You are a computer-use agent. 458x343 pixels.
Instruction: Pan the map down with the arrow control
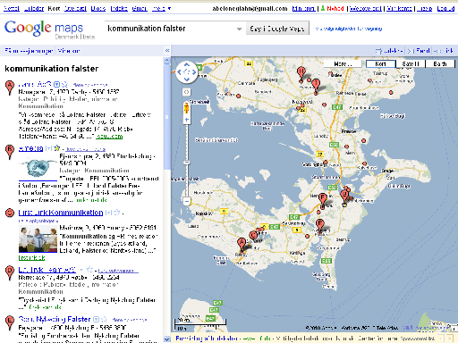(x=187, y=79)
